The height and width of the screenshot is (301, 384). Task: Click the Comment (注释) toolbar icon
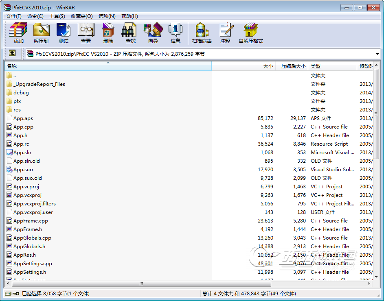click(x=226, y=30)
